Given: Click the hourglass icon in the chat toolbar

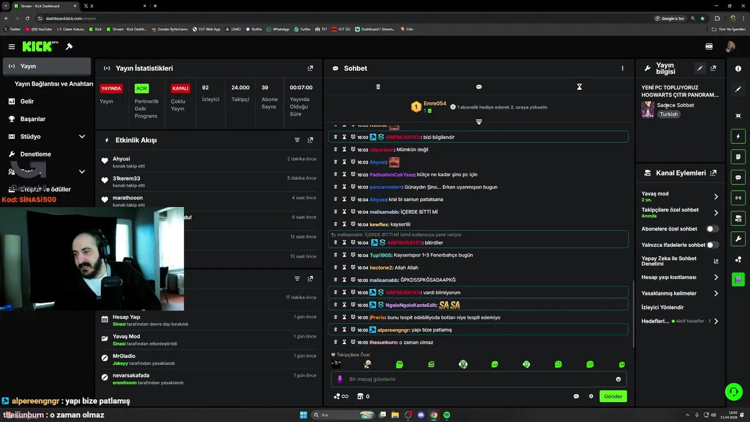Looking at the screenshot, I should pyautogui.click(x=579, y=87).
